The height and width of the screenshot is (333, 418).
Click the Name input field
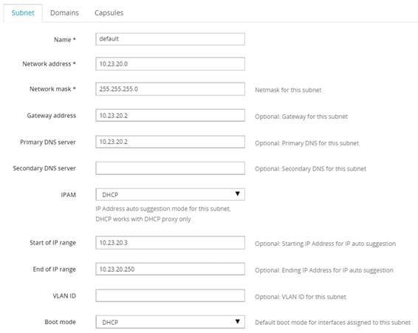click(x=170, y=39)
